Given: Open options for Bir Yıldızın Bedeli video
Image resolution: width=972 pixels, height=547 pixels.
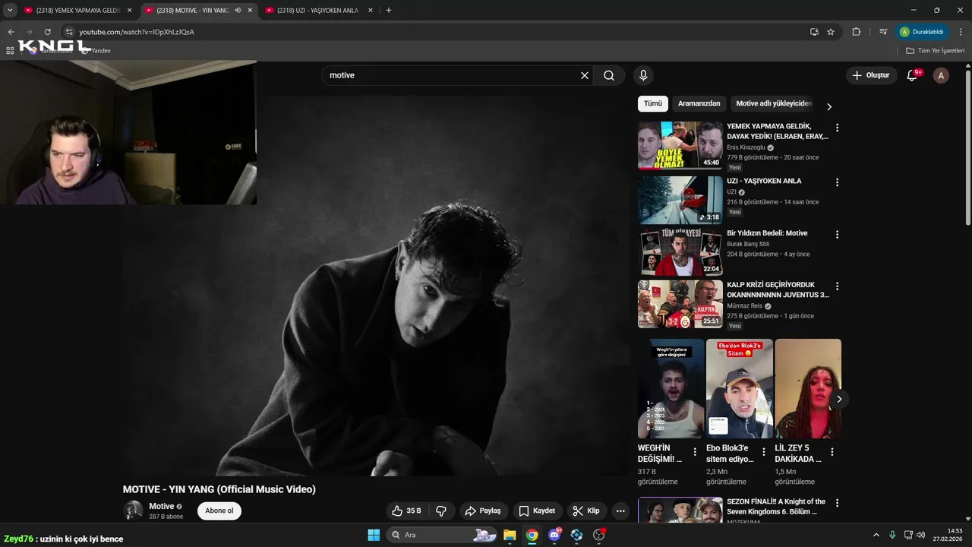Looking at the screenshot, I should pos(837,235).
